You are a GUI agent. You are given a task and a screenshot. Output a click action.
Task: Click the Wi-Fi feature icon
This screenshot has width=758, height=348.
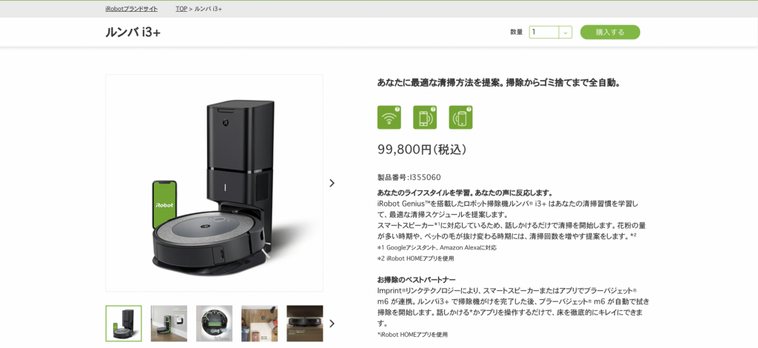point(389,118)
